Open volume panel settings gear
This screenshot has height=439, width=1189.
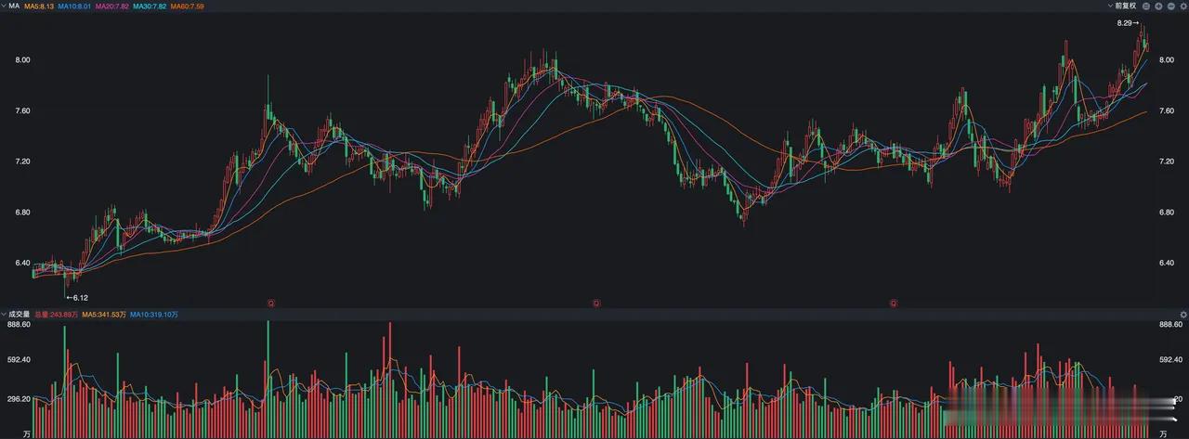click(x=1183, y=315)
